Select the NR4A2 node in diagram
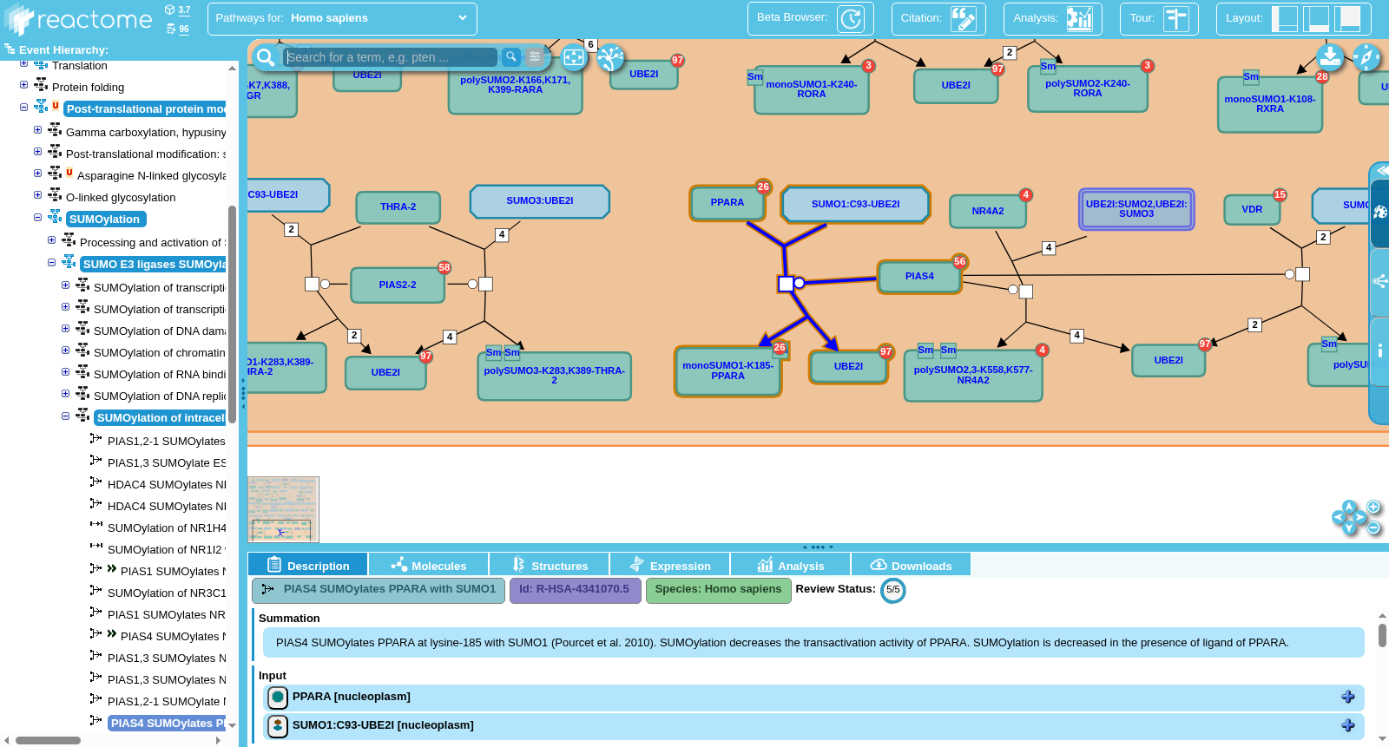The width and height of the screenshot is (1389, 747). (988, 211)
